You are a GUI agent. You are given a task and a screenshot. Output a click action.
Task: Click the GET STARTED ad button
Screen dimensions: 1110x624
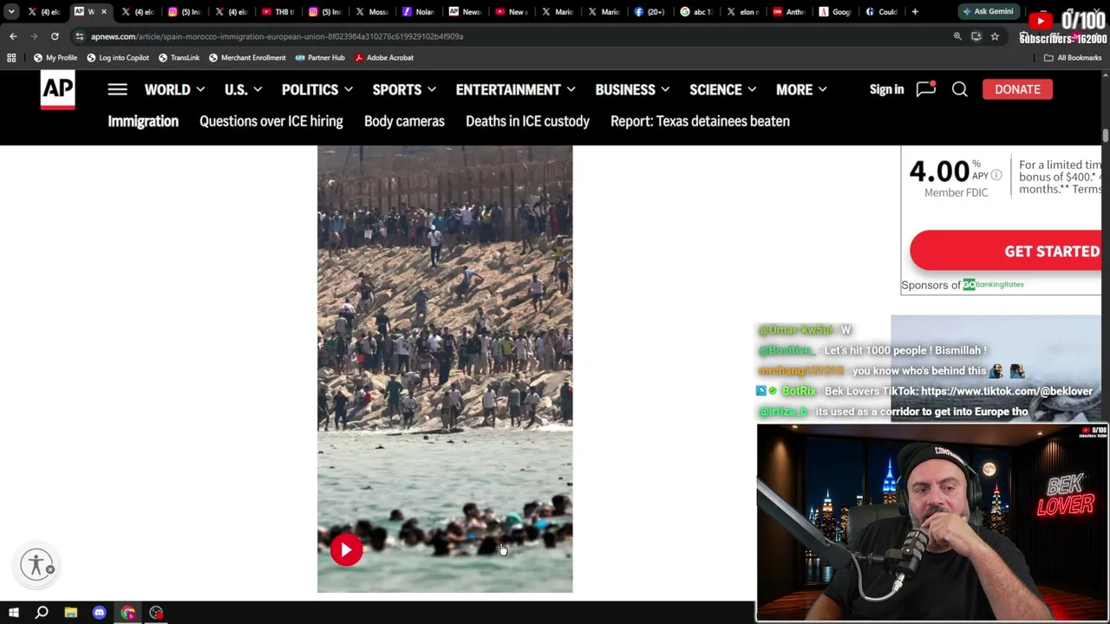1006,250
